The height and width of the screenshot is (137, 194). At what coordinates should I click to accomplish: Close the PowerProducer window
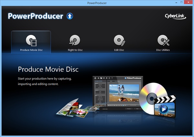tap(188, 2)
